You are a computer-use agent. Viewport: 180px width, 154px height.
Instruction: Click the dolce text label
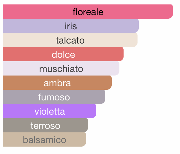tap(63, 54)
